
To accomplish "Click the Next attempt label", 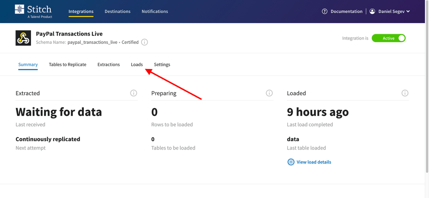I will click(31, 148).
